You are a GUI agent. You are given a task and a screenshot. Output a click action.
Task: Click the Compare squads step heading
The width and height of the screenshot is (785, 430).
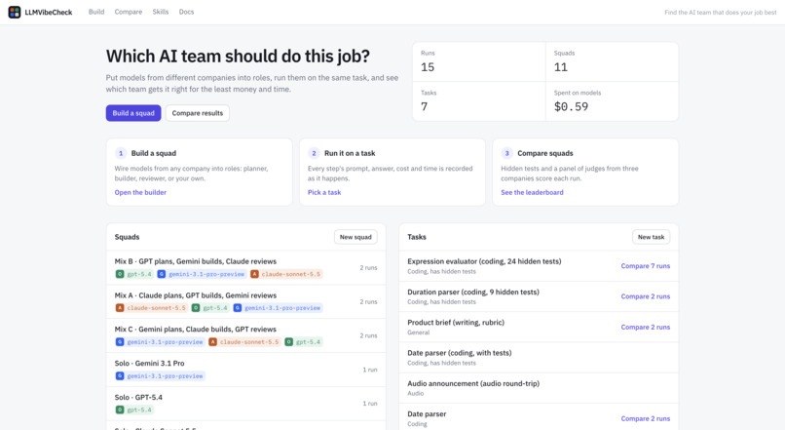click(x=545, y=153)
